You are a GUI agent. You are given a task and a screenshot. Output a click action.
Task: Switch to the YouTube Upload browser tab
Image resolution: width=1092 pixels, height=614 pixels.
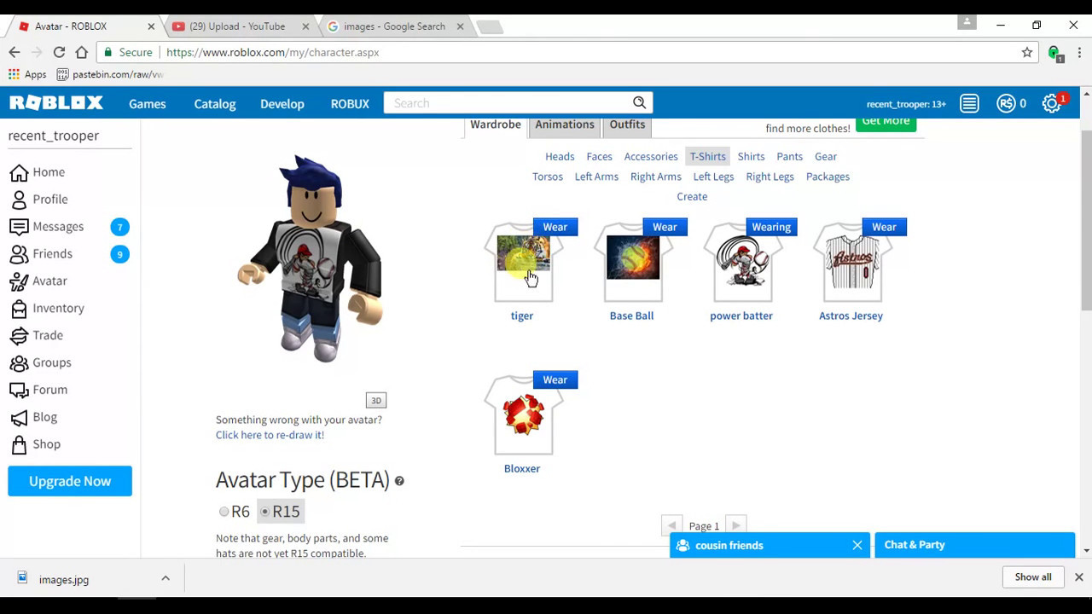coord(237,26)
